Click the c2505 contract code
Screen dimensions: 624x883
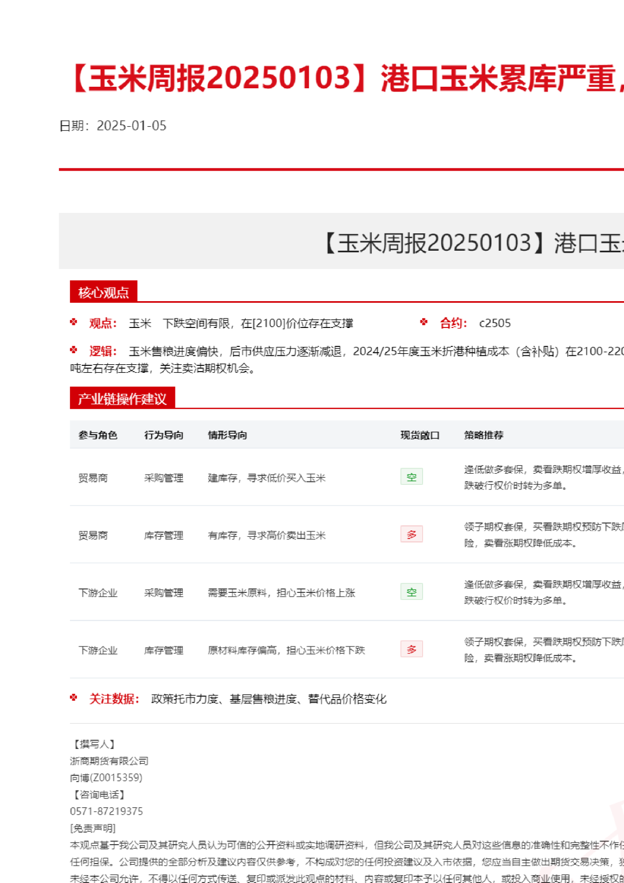click(x=495, y=323)
